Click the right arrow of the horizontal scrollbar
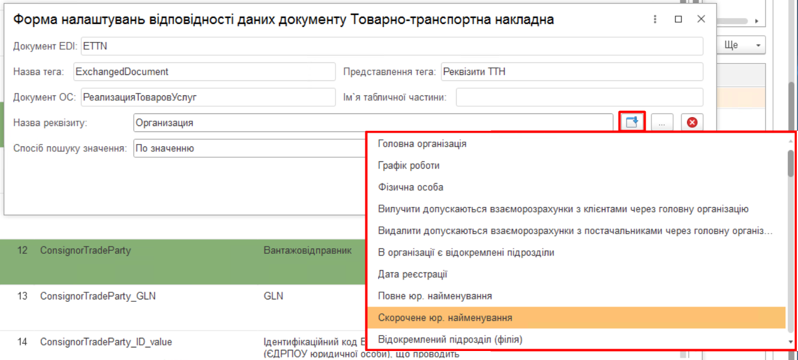The height and width of the screenshot is (360, 798). click(x=756, y=21)
